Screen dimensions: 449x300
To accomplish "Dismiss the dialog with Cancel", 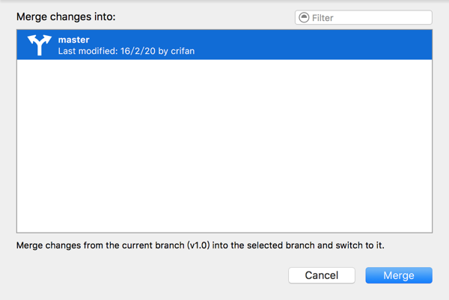I will coord(322,275).
